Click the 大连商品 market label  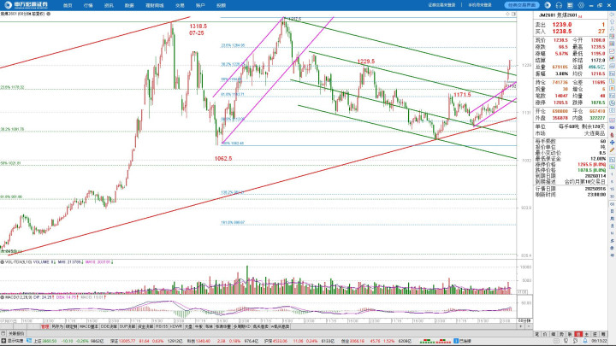pos(595,133)
